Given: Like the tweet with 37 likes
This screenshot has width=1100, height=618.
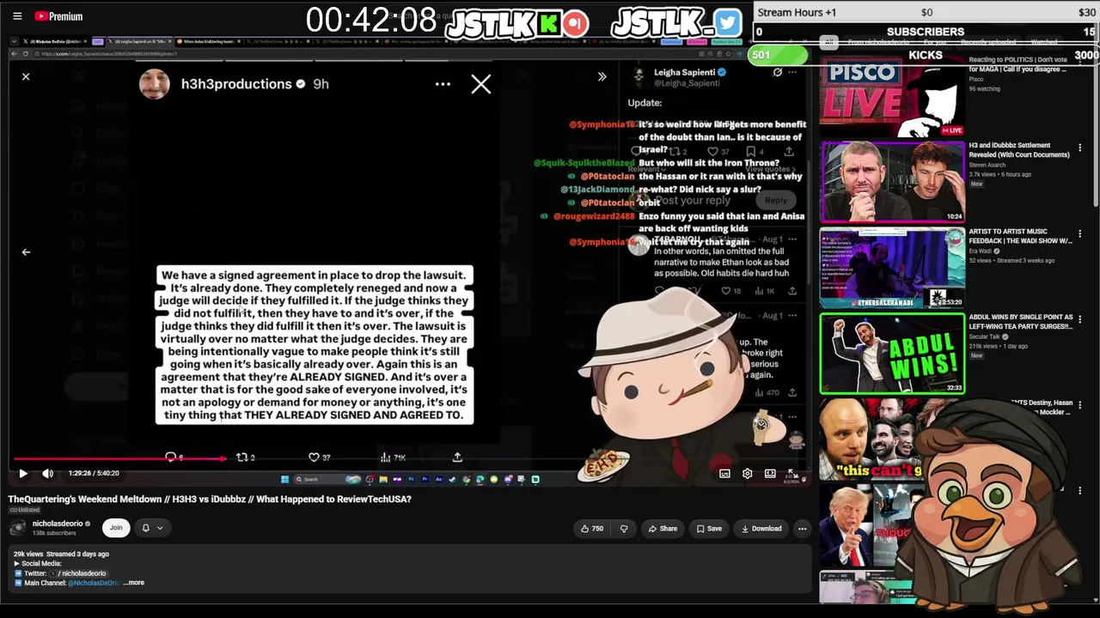Looking at the screenshot, I should (320, 457).
